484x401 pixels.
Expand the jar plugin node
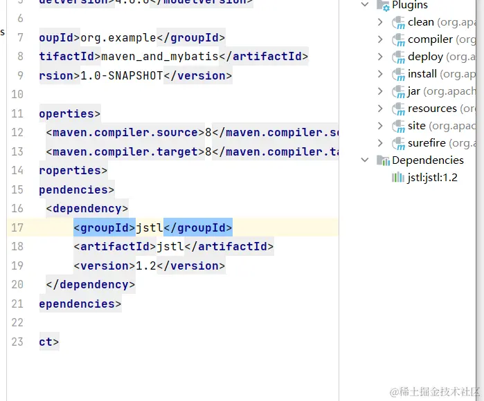pyautogui.click(x=380, y=91)
